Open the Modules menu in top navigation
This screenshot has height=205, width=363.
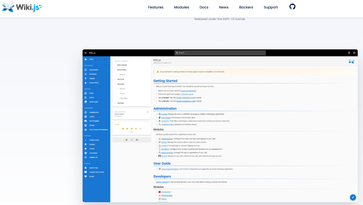181,7
